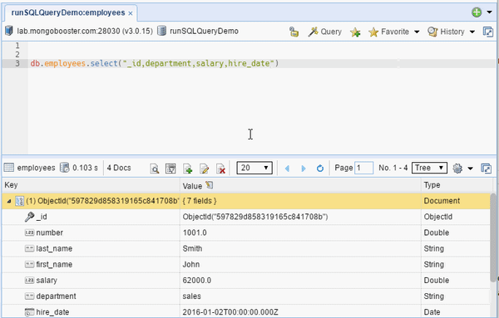Click the value sales
This screenshot has height=318, width=499.
pos(191,296)
